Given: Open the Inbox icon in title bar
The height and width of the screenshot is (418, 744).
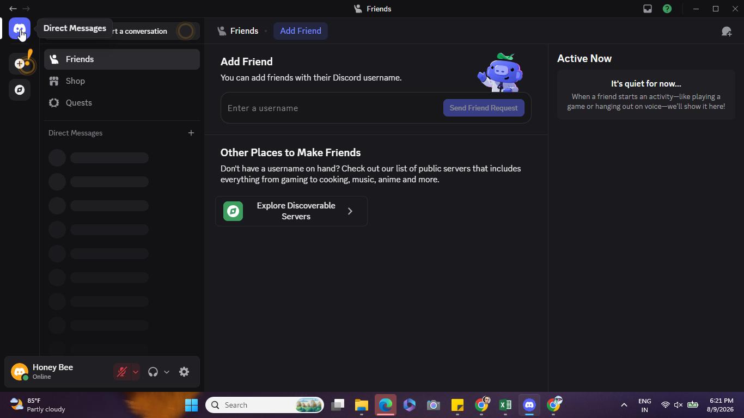Looking at the screenshot, I should coord(648,9).
